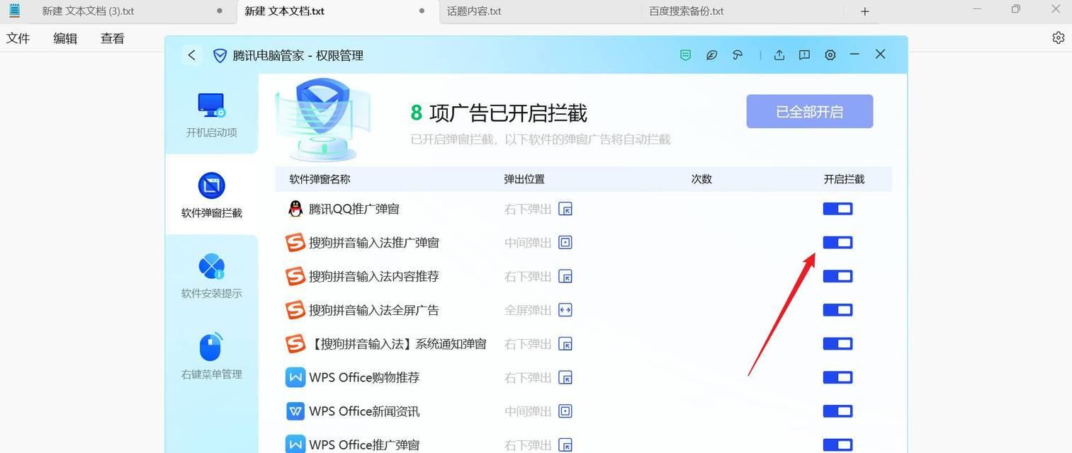Open the 文件 menu in Notepad

(18, 38)
